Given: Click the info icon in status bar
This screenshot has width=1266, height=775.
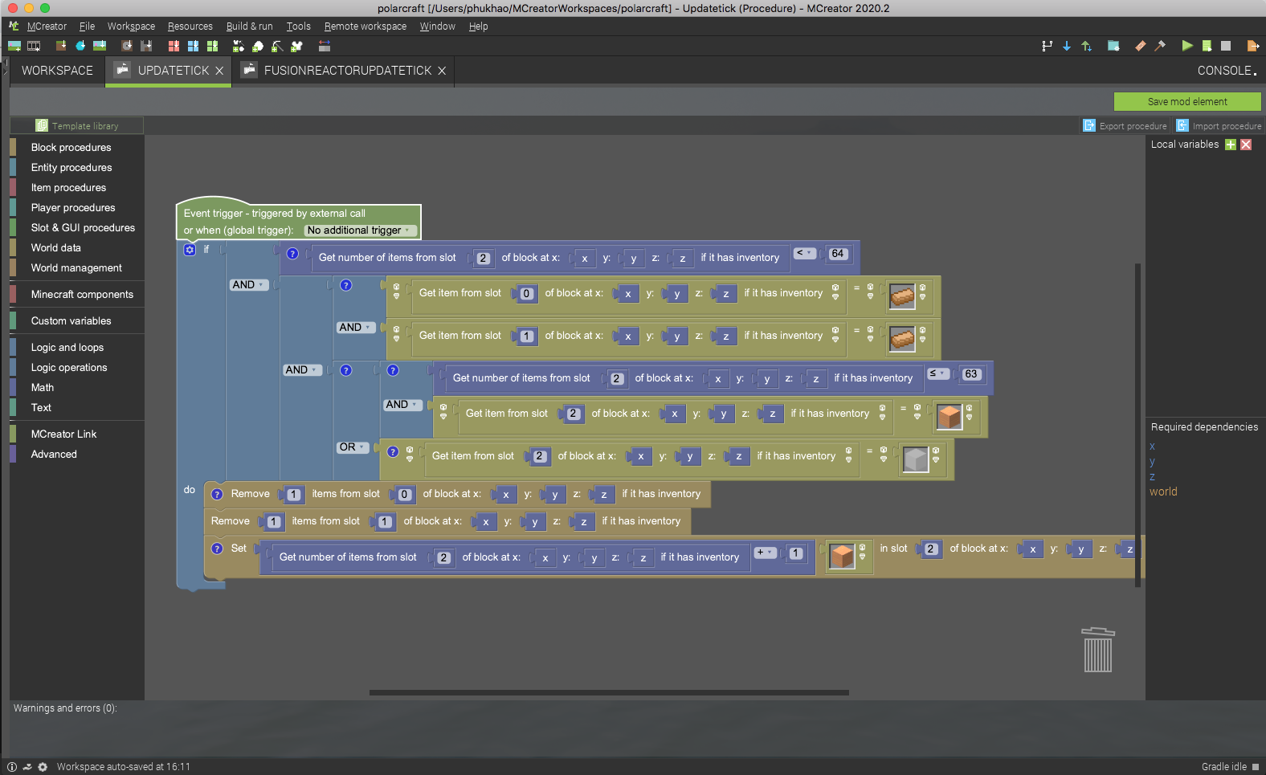Looking at the screenshot, I should [x=12, y=767].
